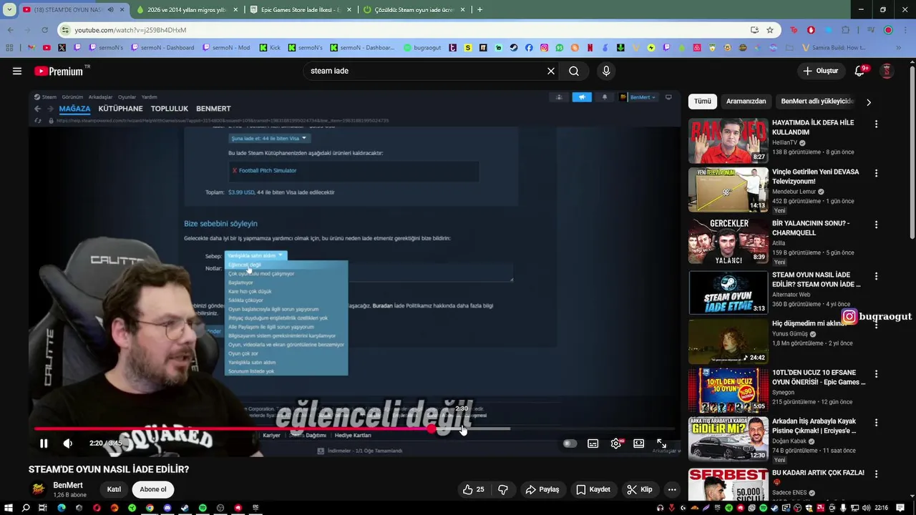
Task: Open the Chrome tab search dropdown
Action: click(9, 10)
